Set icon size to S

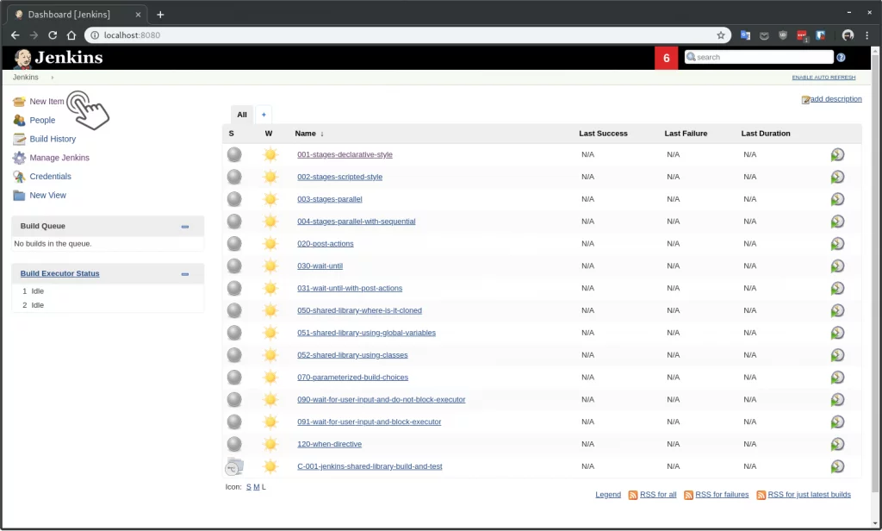249,487
